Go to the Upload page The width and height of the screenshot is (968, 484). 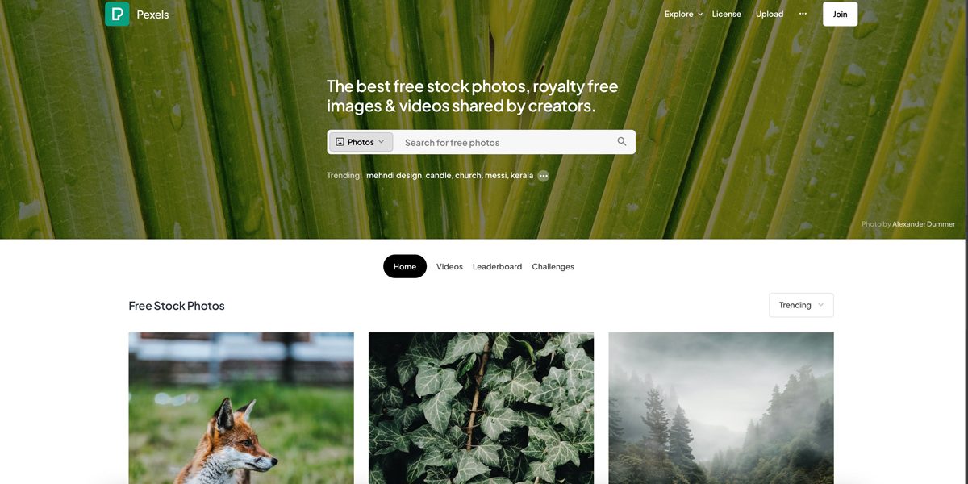click(x=770, y=14)
